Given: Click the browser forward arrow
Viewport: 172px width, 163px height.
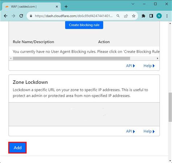Looking at the screenshot, I should 13,16.
